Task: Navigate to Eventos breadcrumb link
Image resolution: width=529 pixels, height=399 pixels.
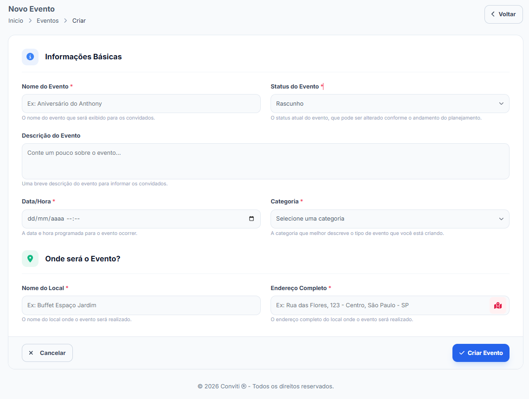Action: click(x=48, y=21)
